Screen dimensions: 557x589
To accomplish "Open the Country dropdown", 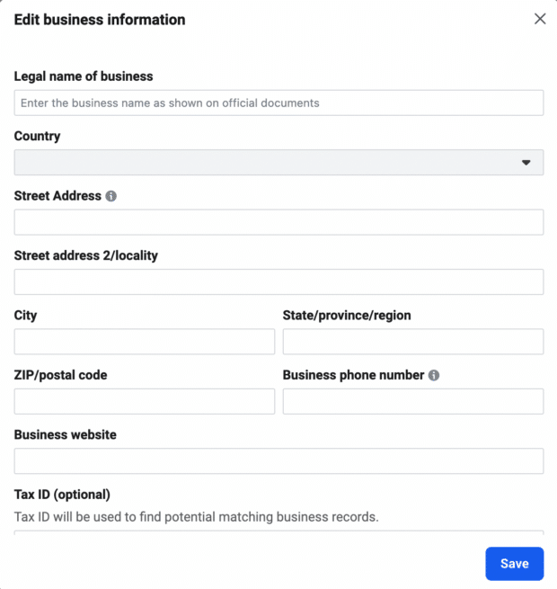I will pyautogui.click(x=278, y=162).
